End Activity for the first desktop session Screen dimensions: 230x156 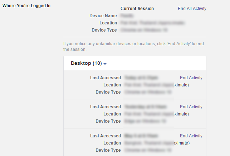(191, 77)
